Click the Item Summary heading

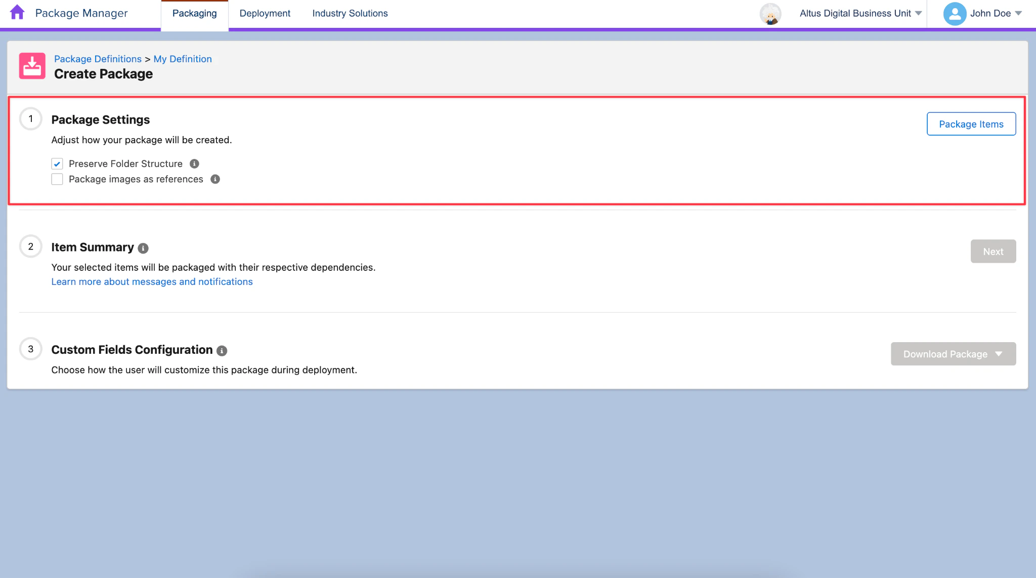coord(92,247)
